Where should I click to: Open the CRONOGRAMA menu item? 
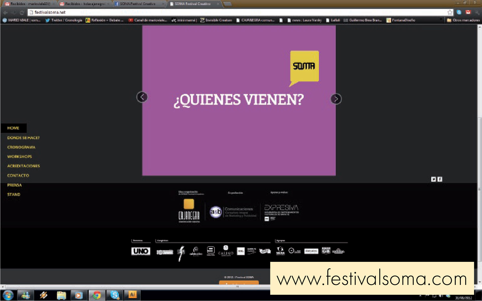pos(21,147)
